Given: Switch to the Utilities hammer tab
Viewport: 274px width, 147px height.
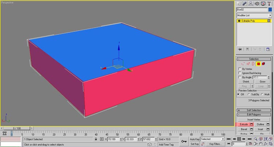Looking at the screenshot, I should [x=269, y=3].
